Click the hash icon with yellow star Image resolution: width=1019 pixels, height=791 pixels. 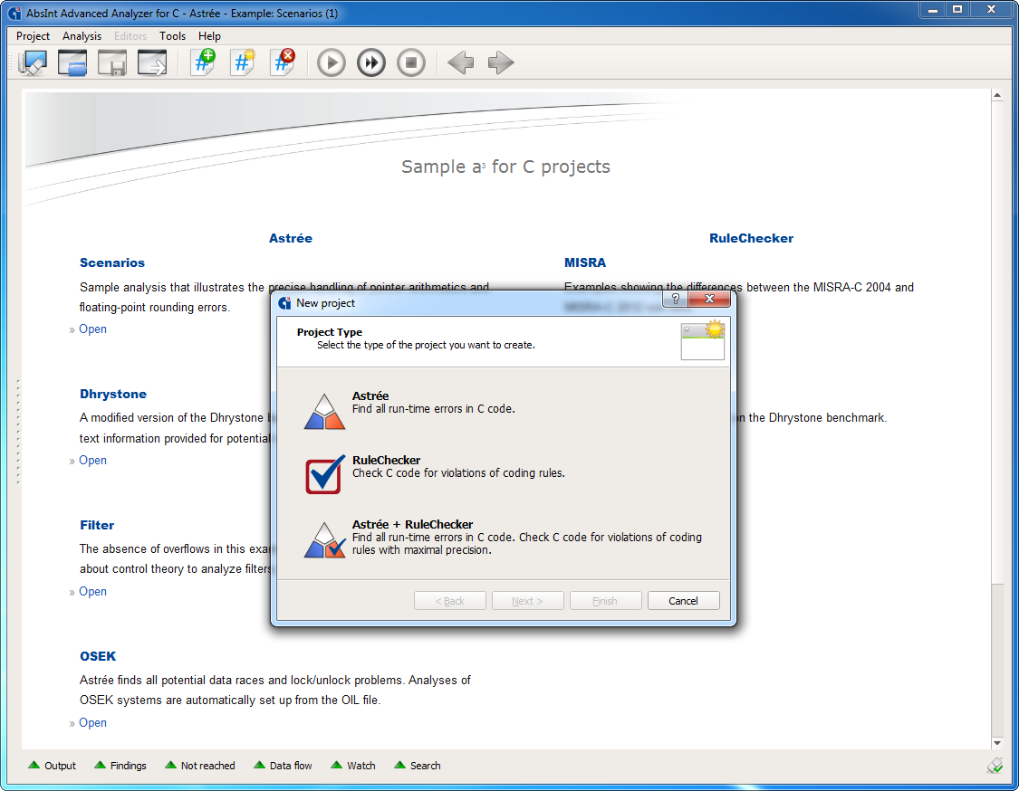click(243, 62)
